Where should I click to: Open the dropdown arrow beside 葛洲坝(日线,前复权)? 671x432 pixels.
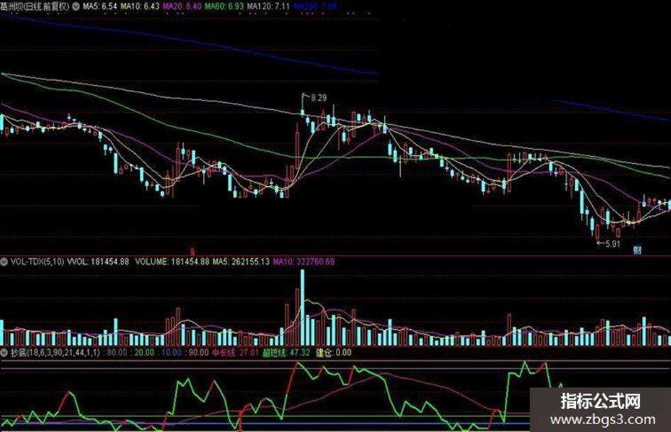[x=76, y=6]
